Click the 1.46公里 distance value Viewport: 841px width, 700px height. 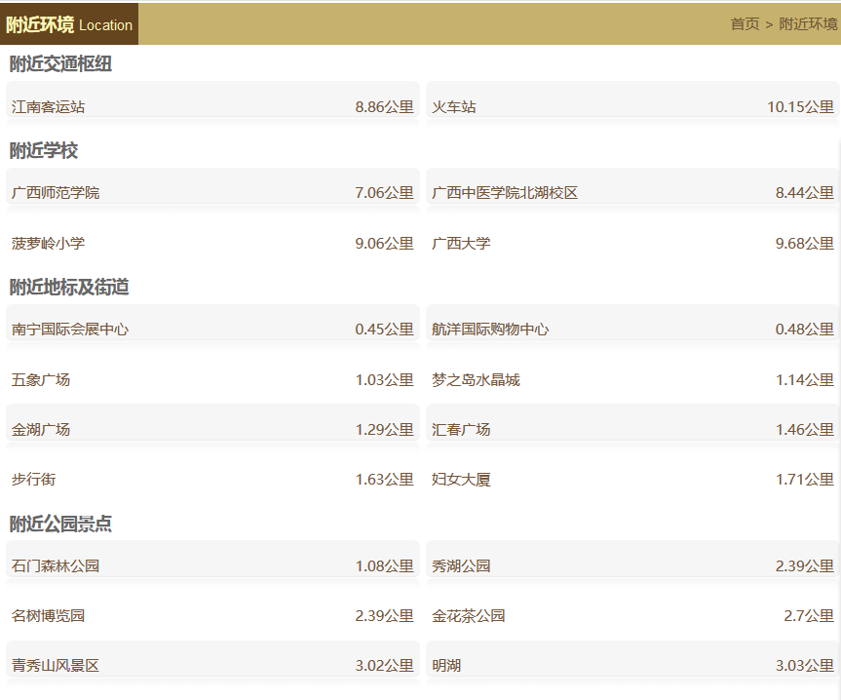(805, 430)
